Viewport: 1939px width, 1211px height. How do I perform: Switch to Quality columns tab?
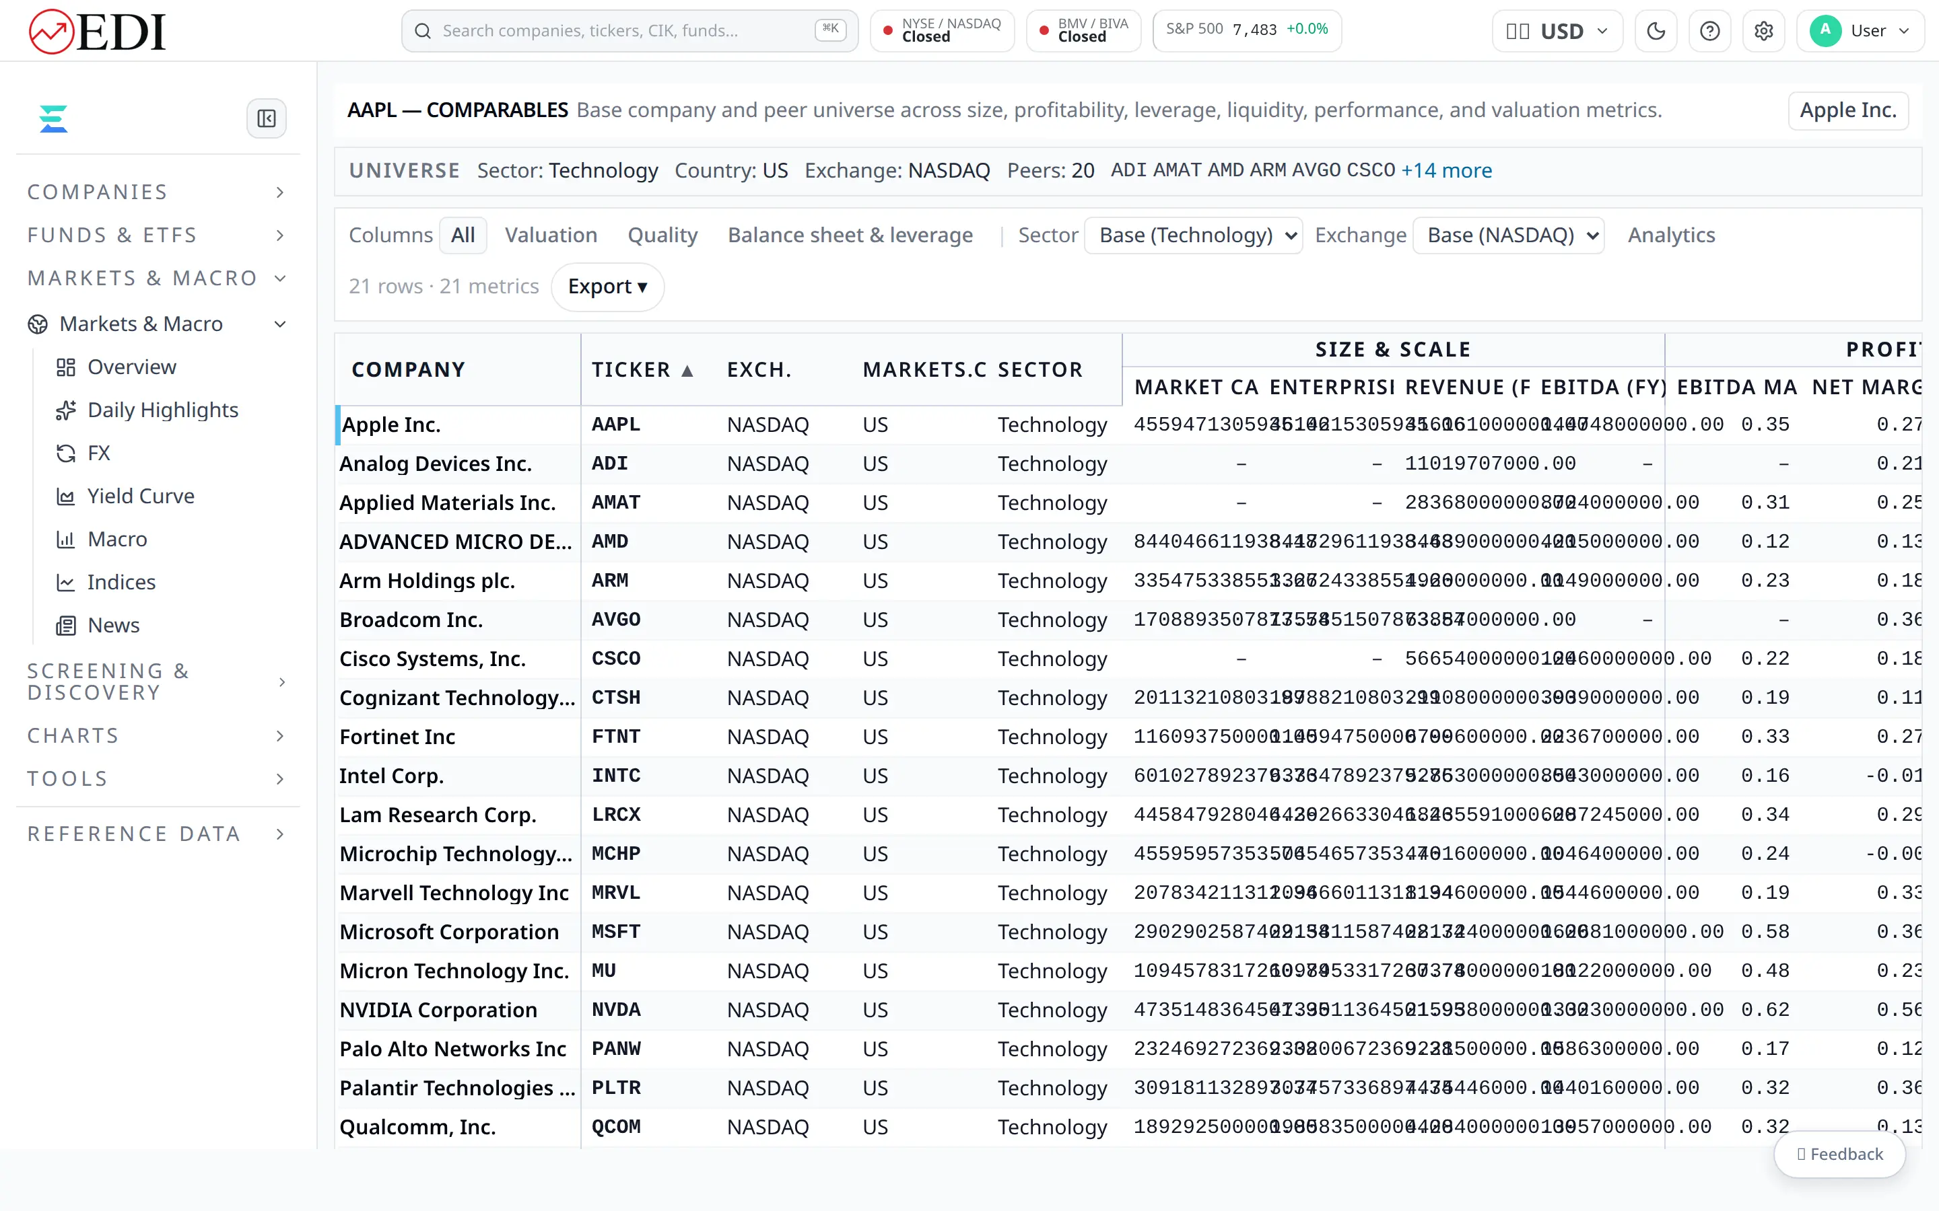[662, 235]
